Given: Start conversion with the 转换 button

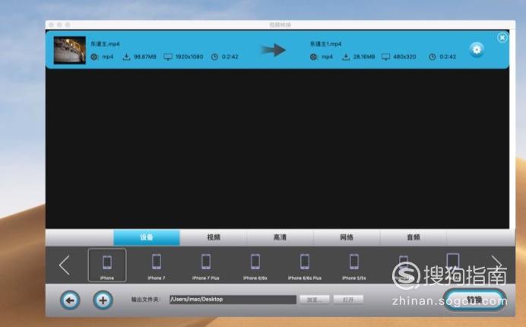Looking at the screenshot, I should [x=474, y=300].
